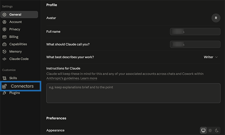
Task: Go to Privacy settings
Action: click(x=19, y=29)
